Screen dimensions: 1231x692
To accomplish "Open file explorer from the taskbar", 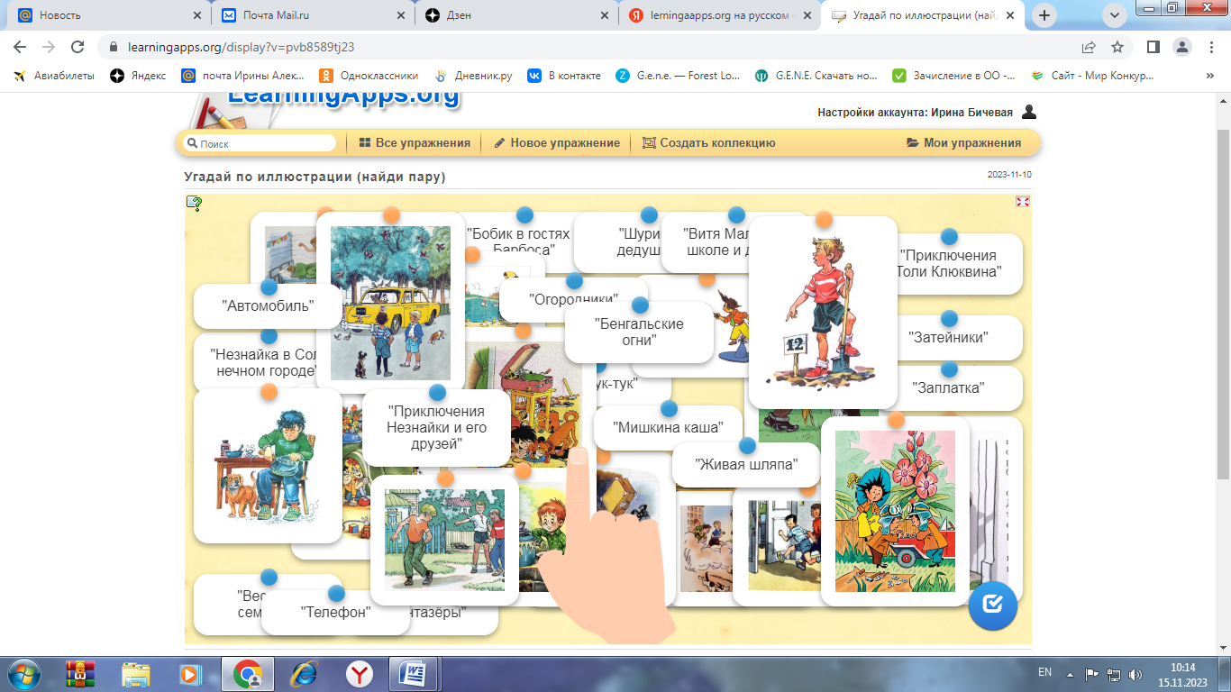I will pyautogui.click(x=136, y=673).
